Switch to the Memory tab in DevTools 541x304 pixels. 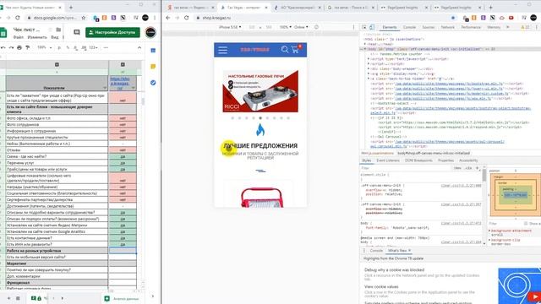coord(494,27)
